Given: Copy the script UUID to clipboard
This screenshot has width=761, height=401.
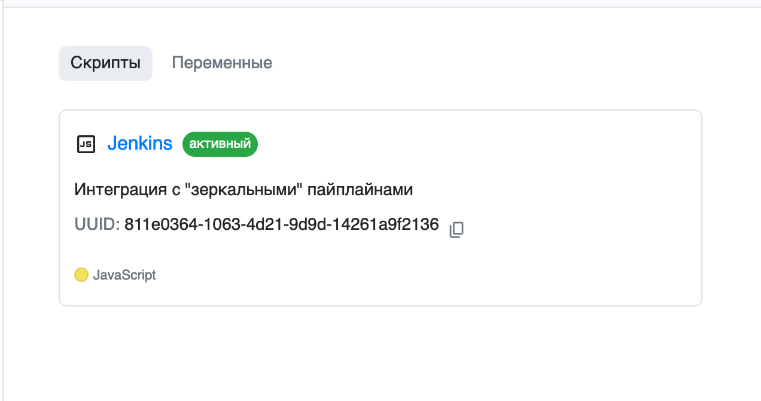Looking at the screenshot, I should 456,230.
